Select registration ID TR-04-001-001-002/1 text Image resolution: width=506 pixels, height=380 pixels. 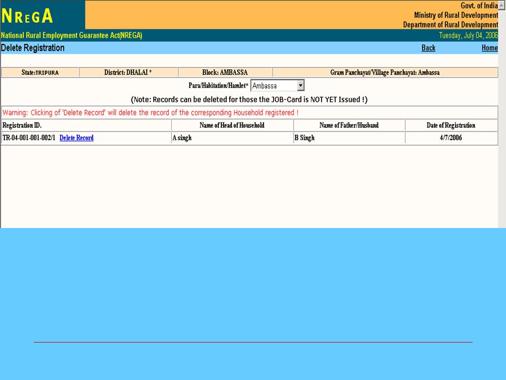(x=28, y=138)
